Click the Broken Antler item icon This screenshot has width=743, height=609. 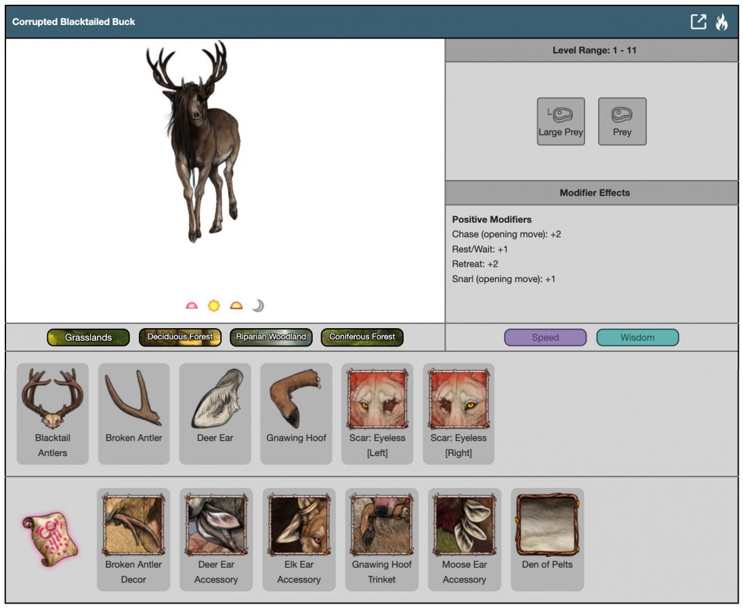point(133,400)
